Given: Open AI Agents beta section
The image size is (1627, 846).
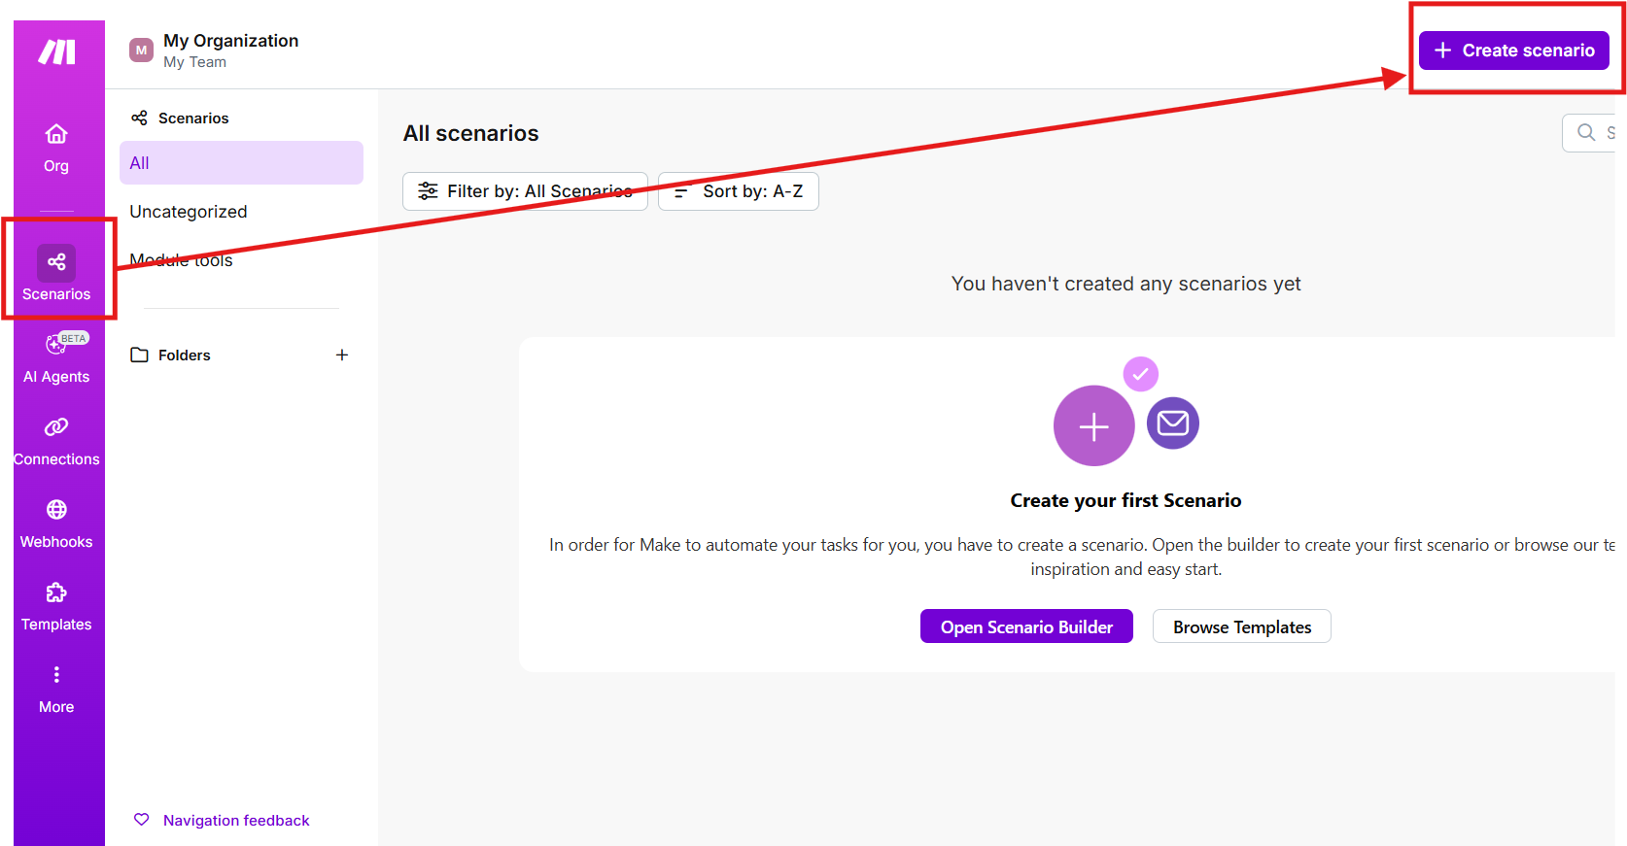Looking at the screenshot, I should [x=56, y=357].
